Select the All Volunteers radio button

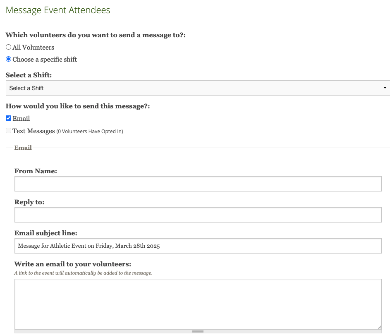coord(8,47)
